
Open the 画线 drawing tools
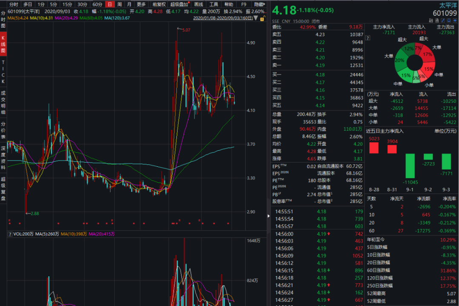198,4
